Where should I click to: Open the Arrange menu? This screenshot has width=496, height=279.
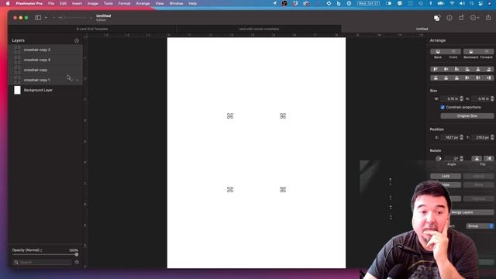pyautogui.click(x=143, y=3)
